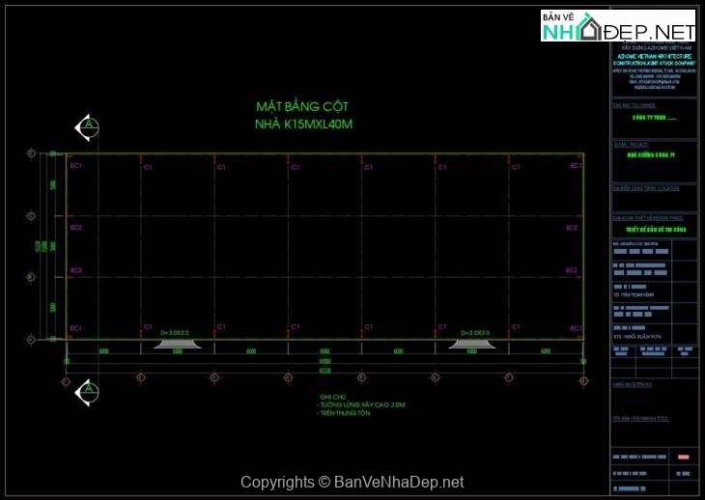Click the GHI CHÚ notes heading
The height and width of the screenshot is (500, 705).
click(331, 397)
